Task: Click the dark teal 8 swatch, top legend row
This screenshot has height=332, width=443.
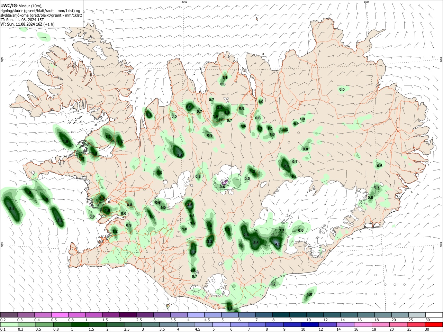Action: (x=281, y=315)
